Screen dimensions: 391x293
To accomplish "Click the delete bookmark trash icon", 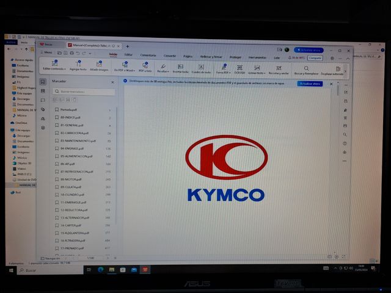I will (x=75, y=100).
